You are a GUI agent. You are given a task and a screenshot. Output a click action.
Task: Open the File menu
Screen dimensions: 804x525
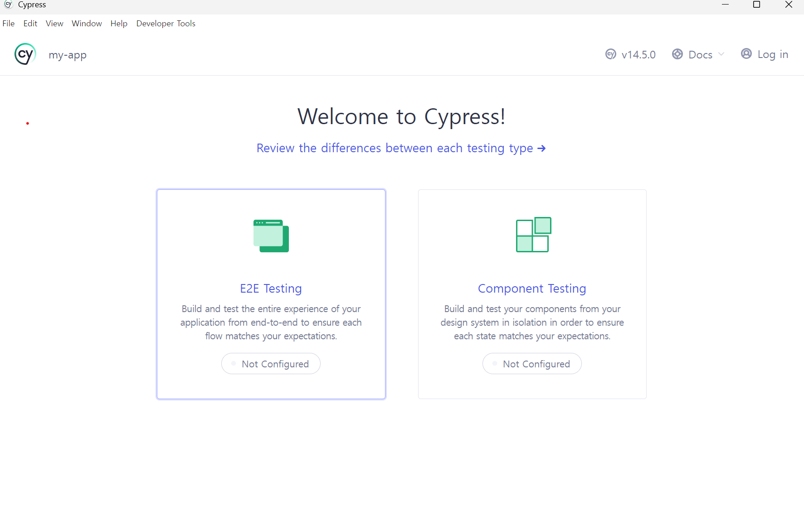tap(9, 24)
